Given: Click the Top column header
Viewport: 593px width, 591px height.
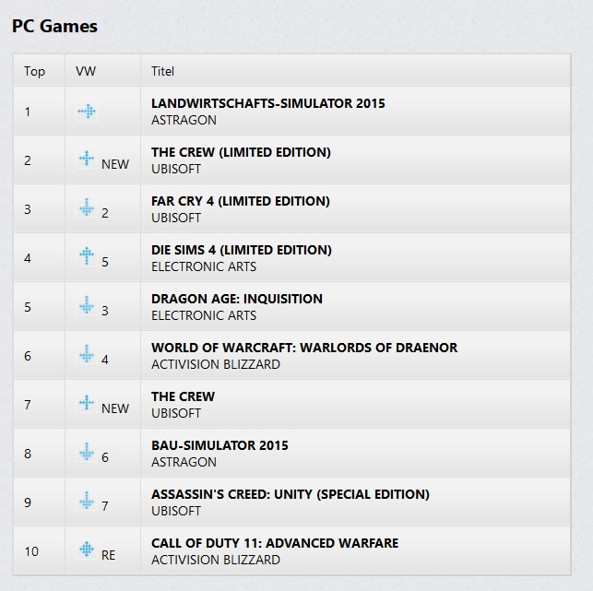Looking at the screenshot, I should tap(34, 71).
